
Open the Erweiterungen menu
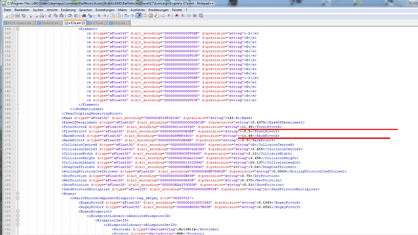click(x=158, y=10)
